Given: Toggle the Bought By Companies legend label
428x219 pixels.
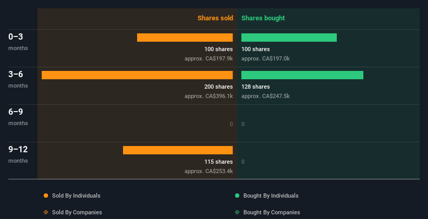Looking at the screenshot, I should click(x=272, y=212).
